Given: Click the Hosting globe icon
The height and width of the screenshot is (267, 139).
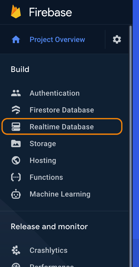Looking at the screenshot, I should [x=16, y=160].
